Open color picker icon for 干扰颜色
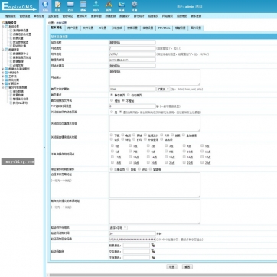 (x=153, y=258)
